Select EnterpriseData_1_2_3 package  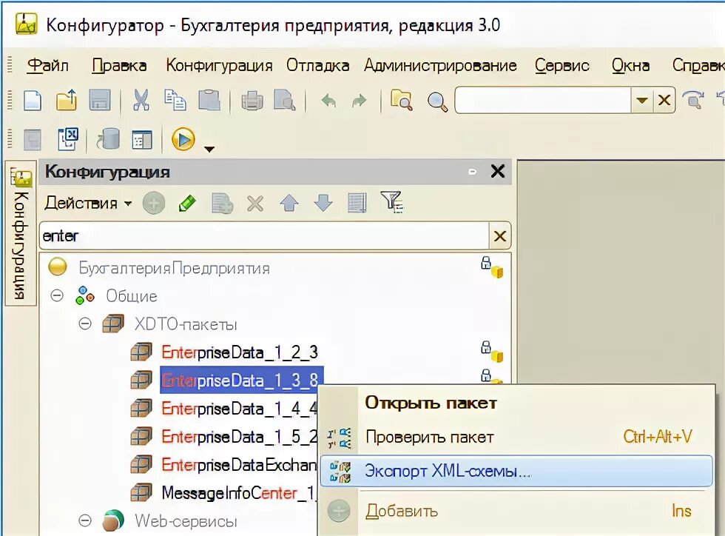240,352
